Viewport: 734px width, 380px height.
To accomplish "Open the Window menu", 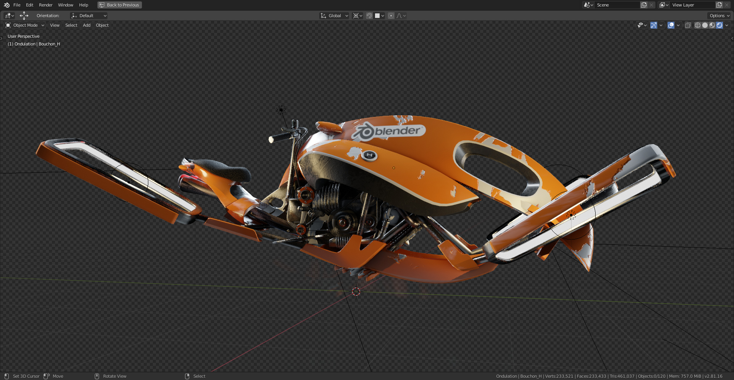I will [x=66, y=5].
